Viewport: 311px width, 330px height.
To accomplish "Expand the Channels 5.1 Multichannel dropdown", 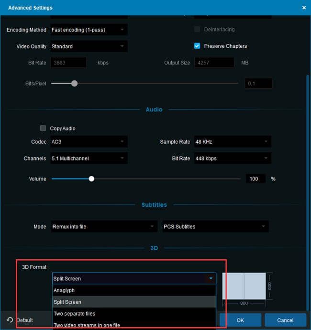I will [x=89, y=158].
